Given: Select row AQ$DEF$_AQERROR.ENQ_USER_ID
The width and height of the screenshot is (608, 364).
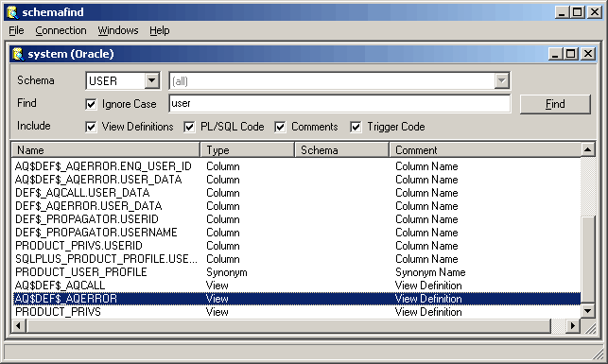Looking at the screenshot, I should [296, 166].
